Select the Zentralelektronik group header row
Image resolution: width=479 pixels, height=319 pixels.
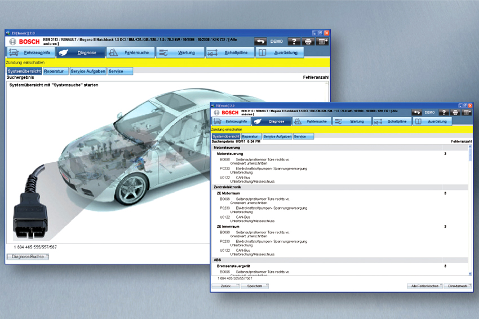(340, 187)
